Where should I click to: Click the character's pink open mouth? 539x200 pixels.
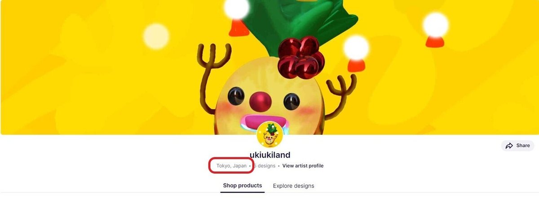coord(263,122)
